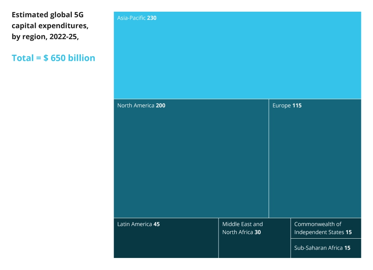
Task: Select "Commonwealth of Independent States 15" label
Action: (323, 228)
